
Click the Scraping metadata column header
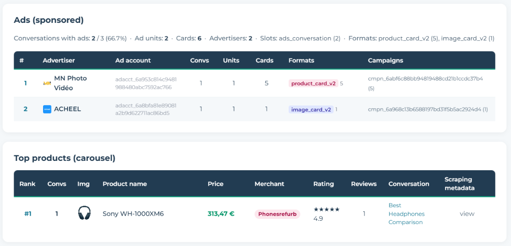point(460,184)
